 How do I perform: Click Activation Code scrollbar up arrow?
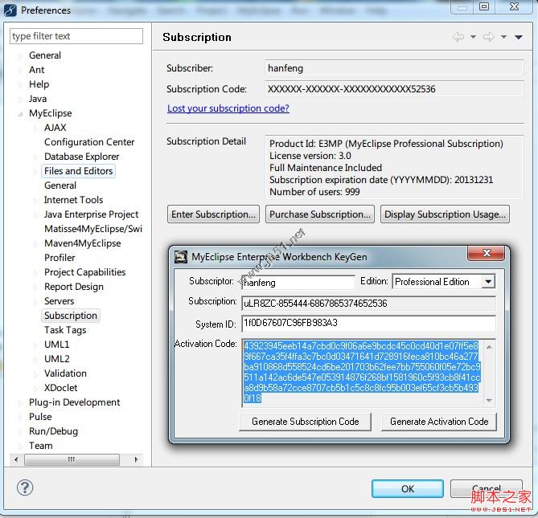click(x=489, y=347)
